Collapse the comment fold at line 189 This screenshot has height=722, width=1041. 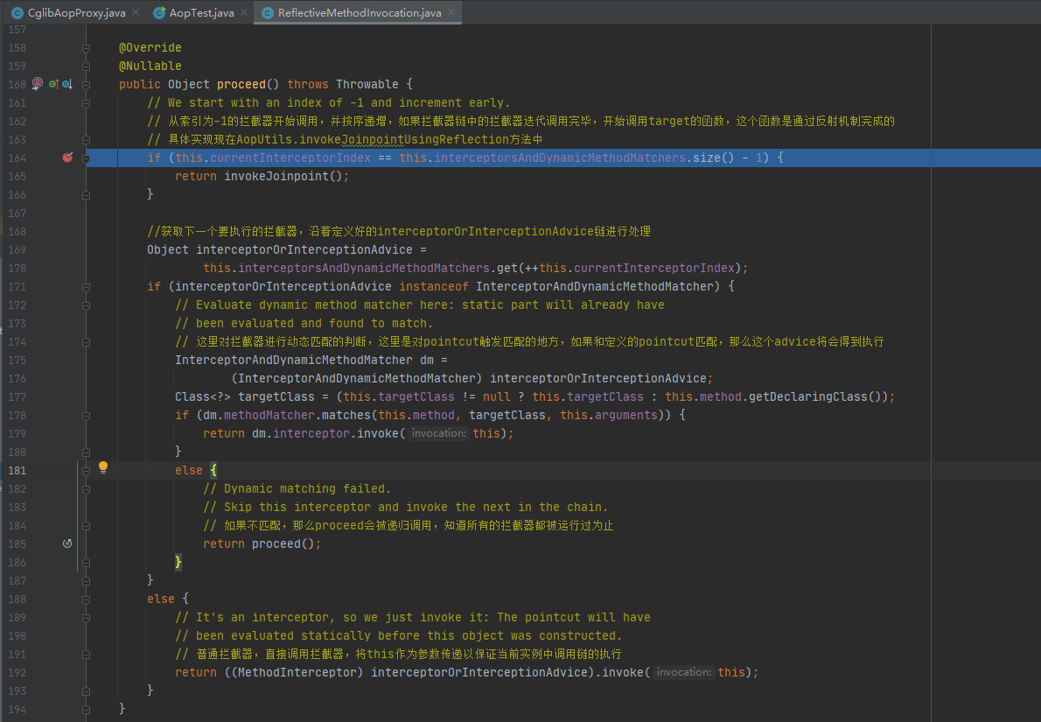[x=86, y=618]
